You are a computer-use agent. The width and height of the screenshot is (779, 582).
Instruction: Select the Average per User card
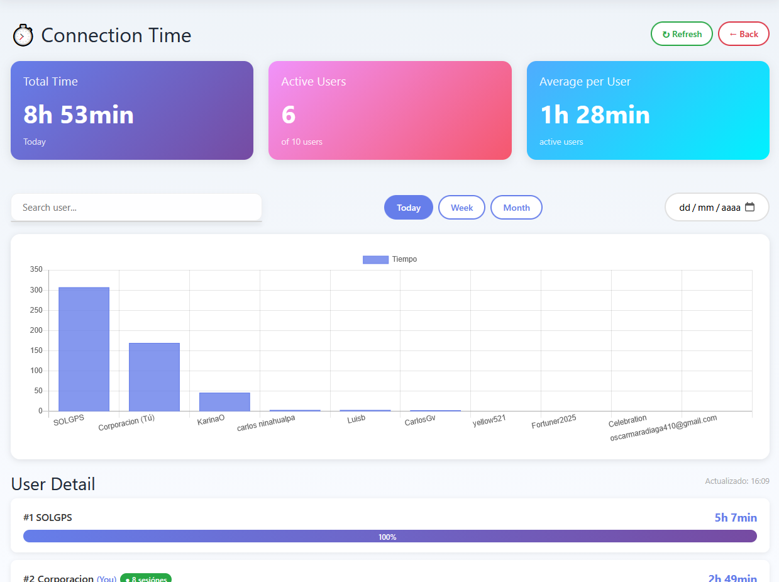[x=648, y=110]
